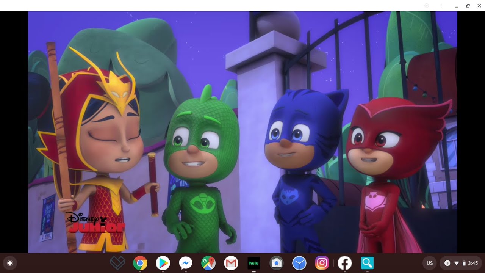The image size is (485, 273).
Task: Click the battery icon in tray
Action: pyautogui.click(x=464, y=263)
